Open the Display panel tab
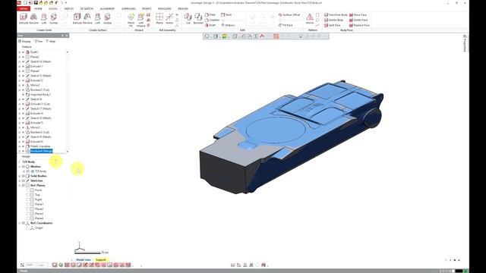The image size is (486, 273). click(x=25, y=41)
